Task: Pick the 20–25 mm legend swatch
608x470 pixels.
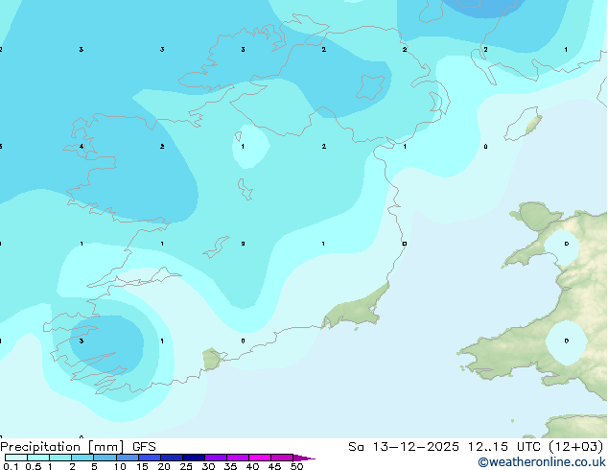Action: [171, 458]
